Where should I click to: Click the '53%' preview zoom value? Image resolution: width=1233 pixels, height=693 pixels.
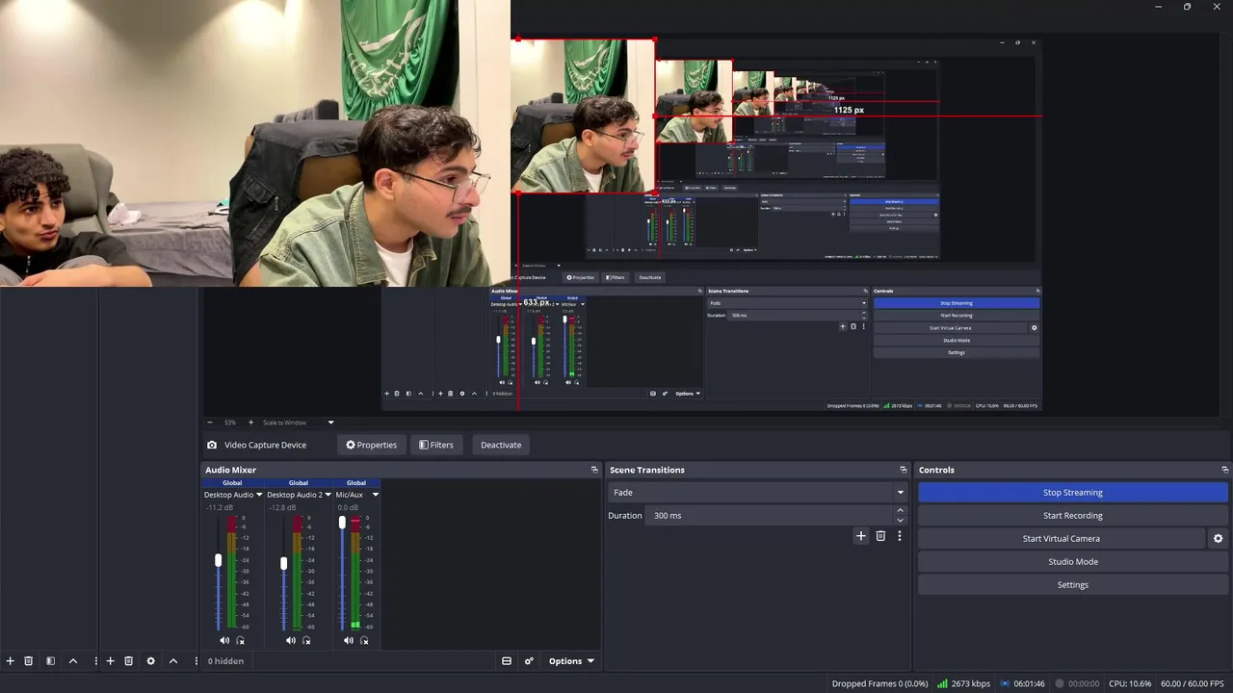point(230,423)
